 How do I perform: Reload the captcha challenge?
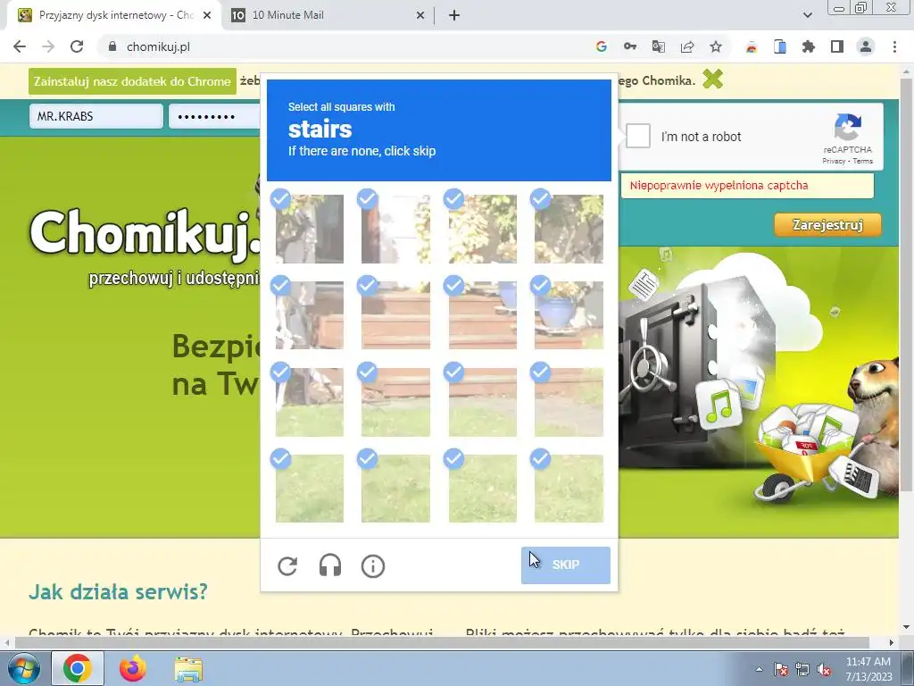coord(287,565)
